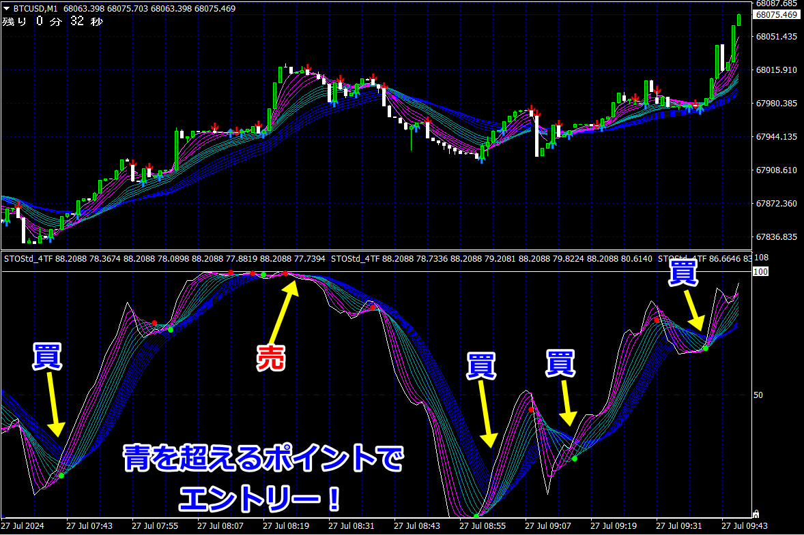Click the indicator level 100 tag
Viewport: 804px width, 535px height.
(760, 272)
